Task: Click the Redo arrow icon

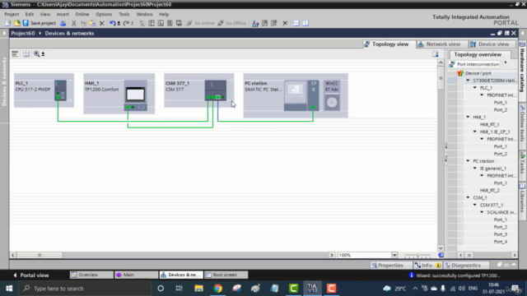Action: point(126,23)
